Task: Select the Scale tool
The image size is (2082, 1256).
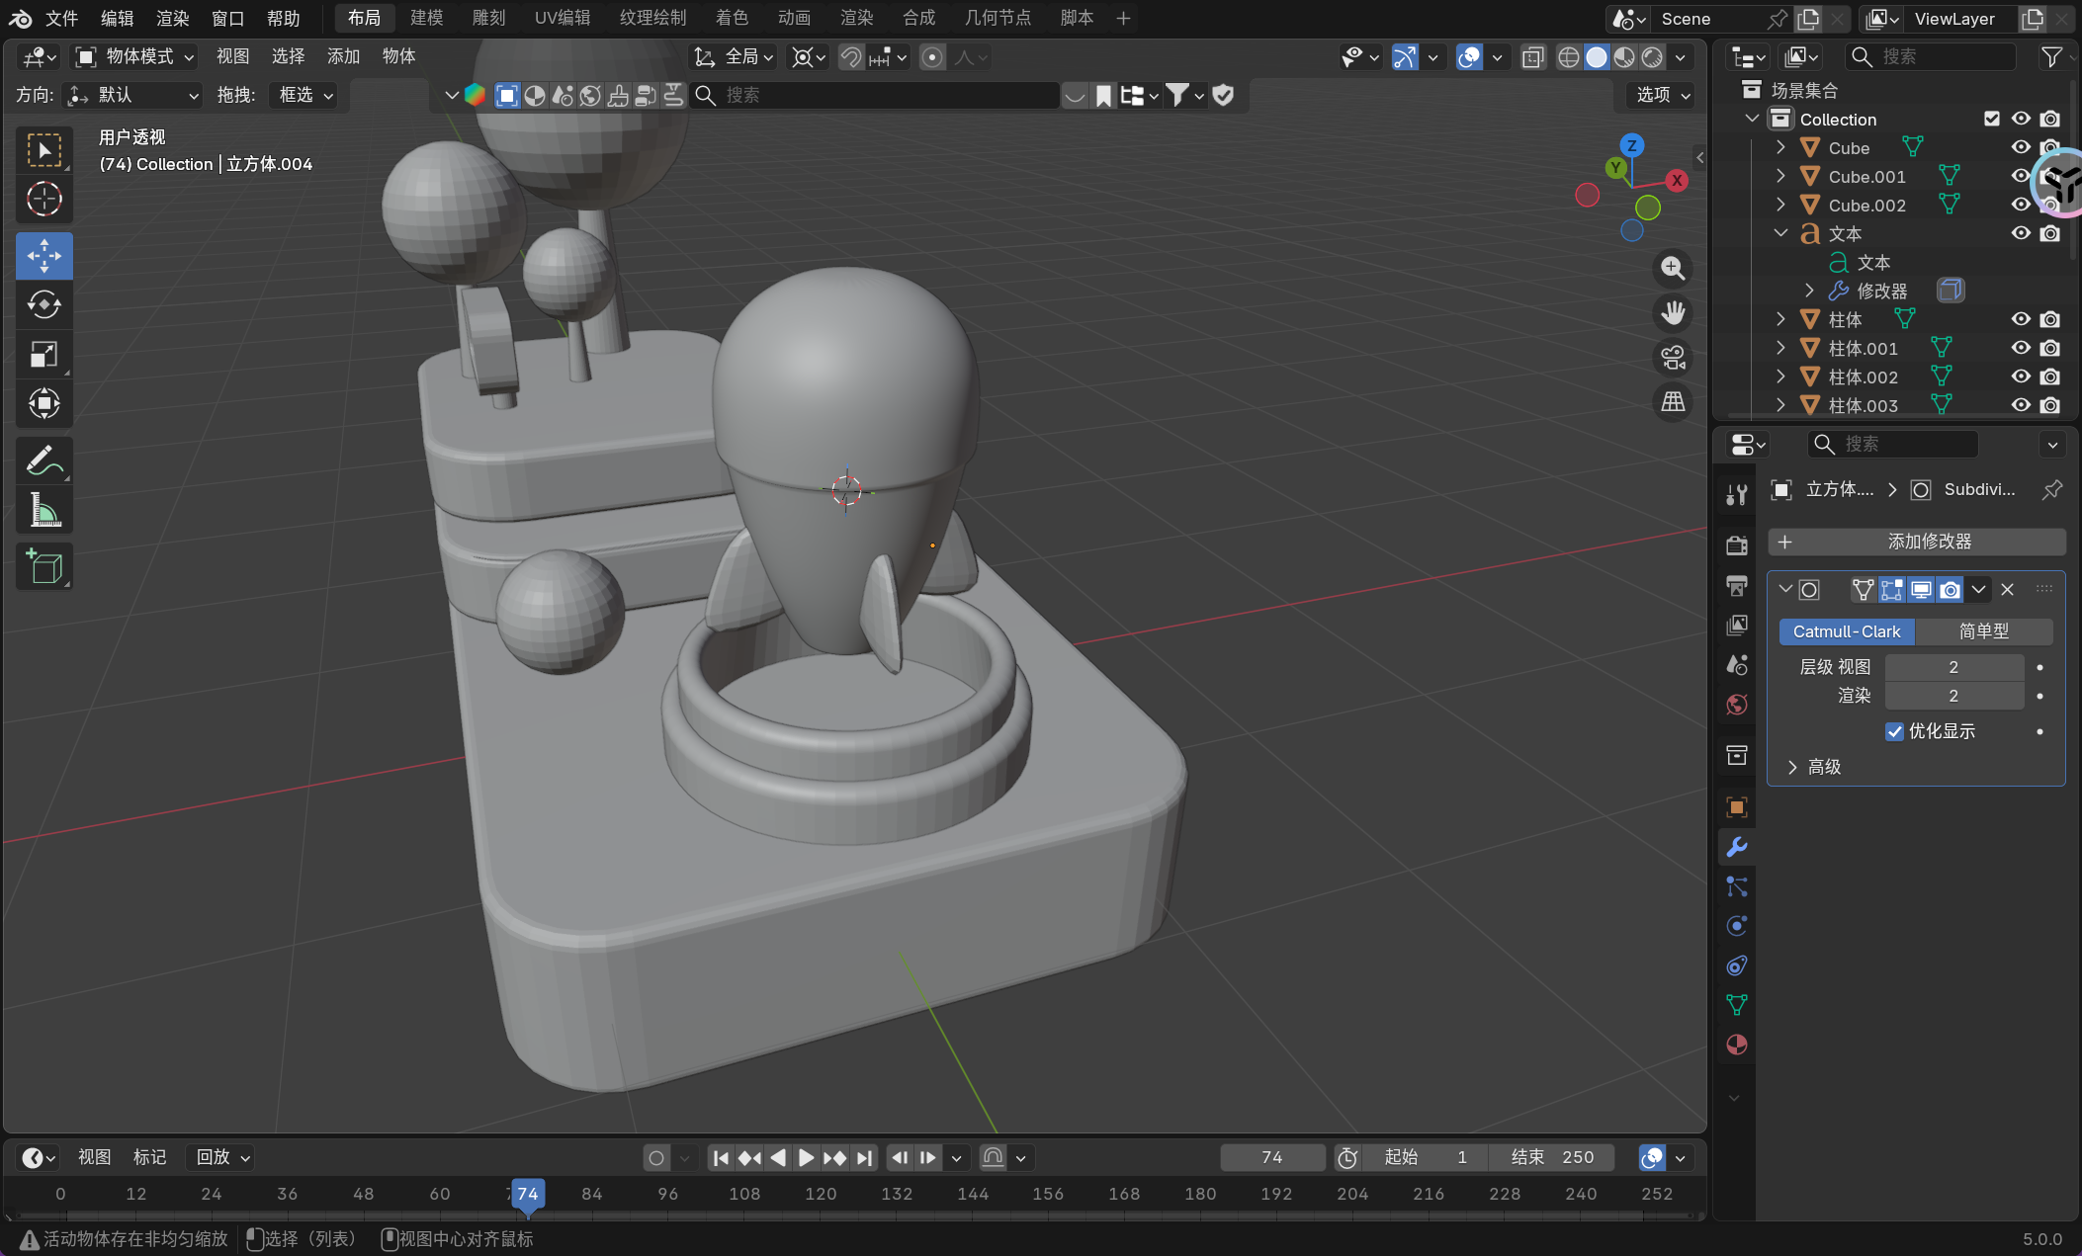Action: click(43, 355)
